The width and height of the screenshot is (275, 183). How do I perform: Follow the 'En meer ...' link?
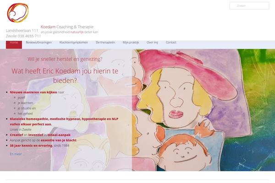pyautogui.click(x=17, y=154)
